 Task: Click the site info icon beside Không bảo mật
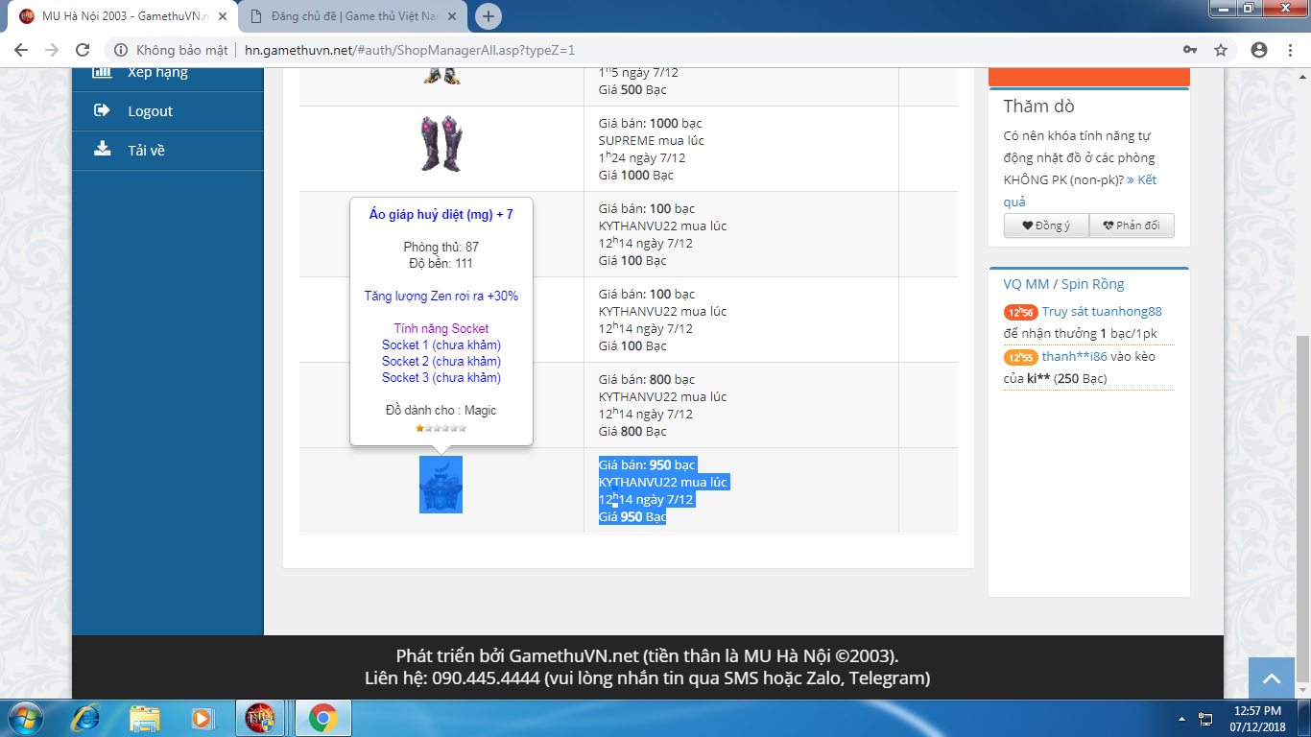[120, 50]
